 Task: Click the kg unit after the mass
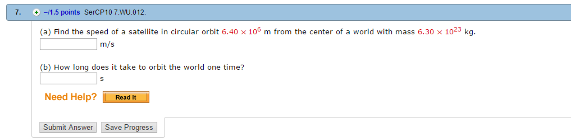(x=470, y=32)
